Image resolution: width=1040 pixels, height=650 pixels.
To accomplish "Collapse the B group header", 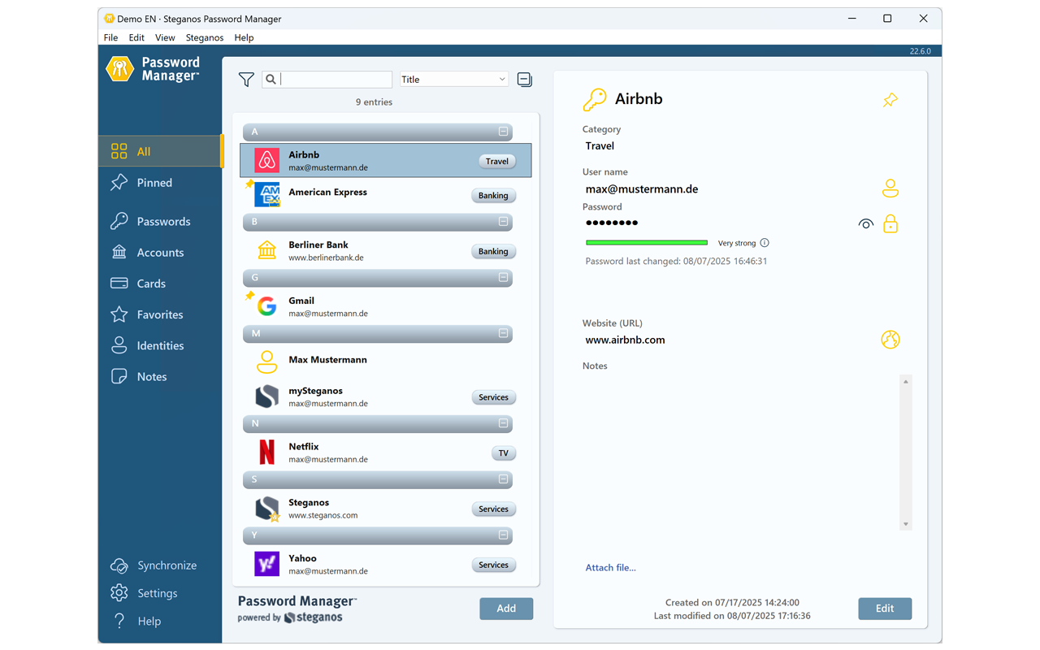I will click(x=503, y=222).
